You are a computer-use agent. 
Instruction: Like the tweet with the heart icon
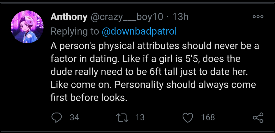(x=188, y=118)
